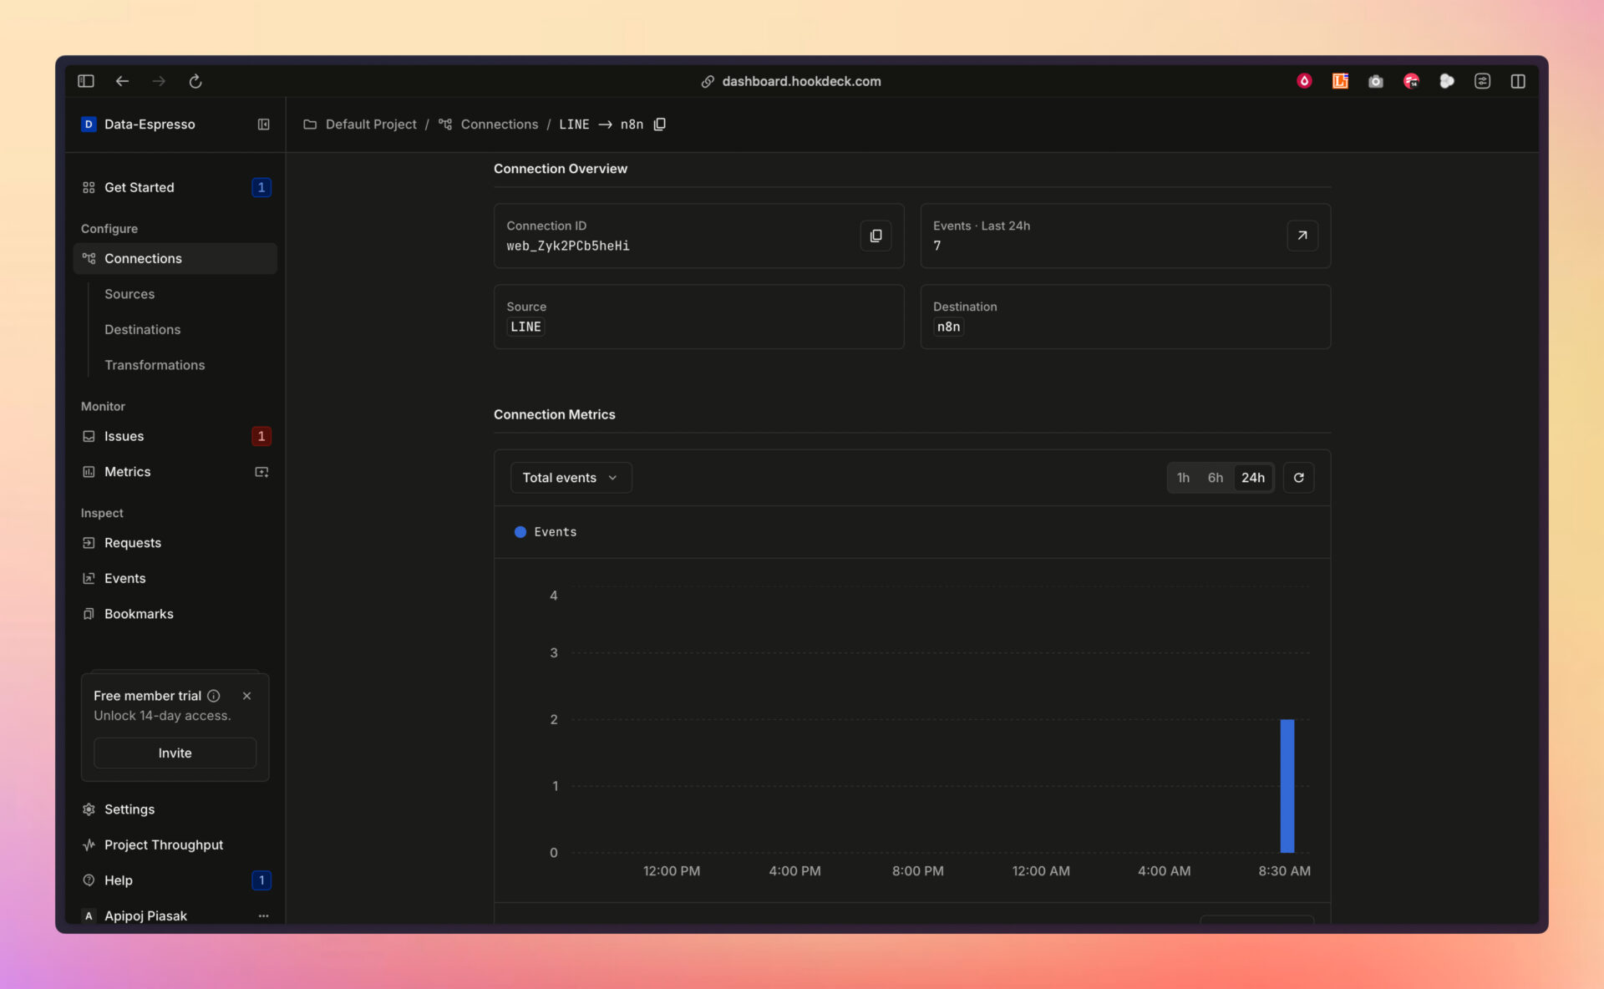Navigate to Default Project breadcrumb
Screen dimensions: 1604x989
(x=370, y=124)
